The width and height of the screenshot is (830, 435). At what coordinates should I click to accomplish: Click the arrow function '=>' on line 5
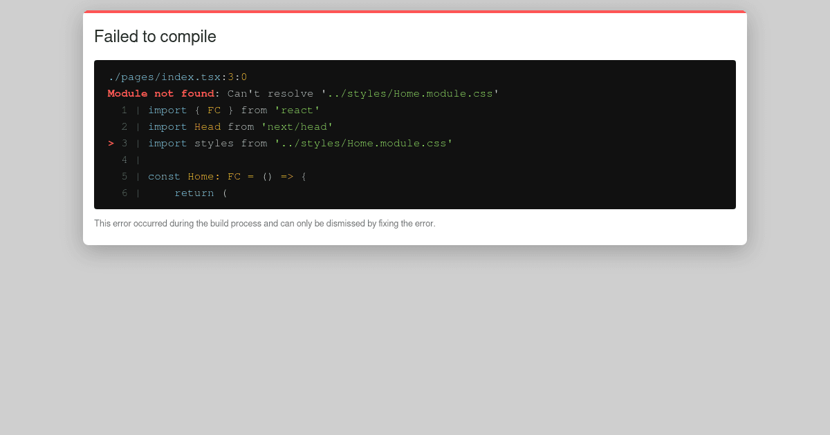point(286,176)
